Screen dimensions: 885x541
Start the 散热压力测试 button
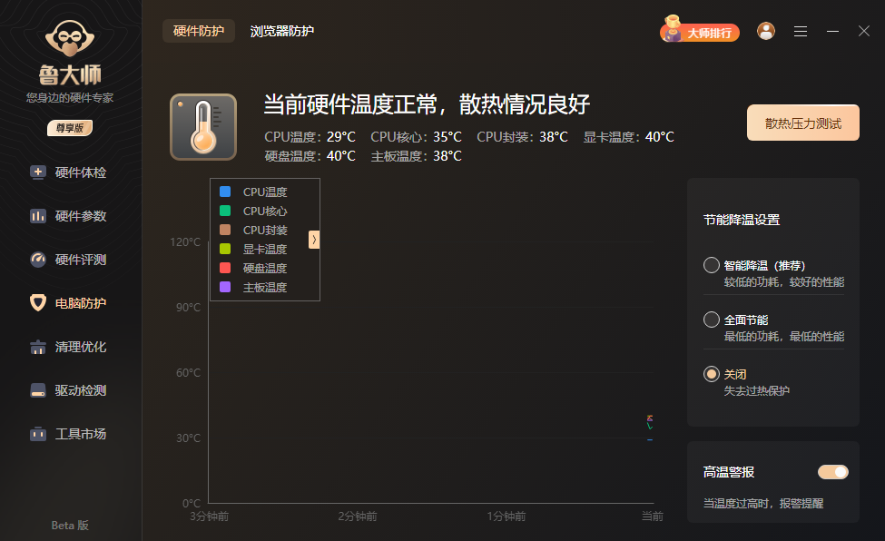tap(803, 123)
